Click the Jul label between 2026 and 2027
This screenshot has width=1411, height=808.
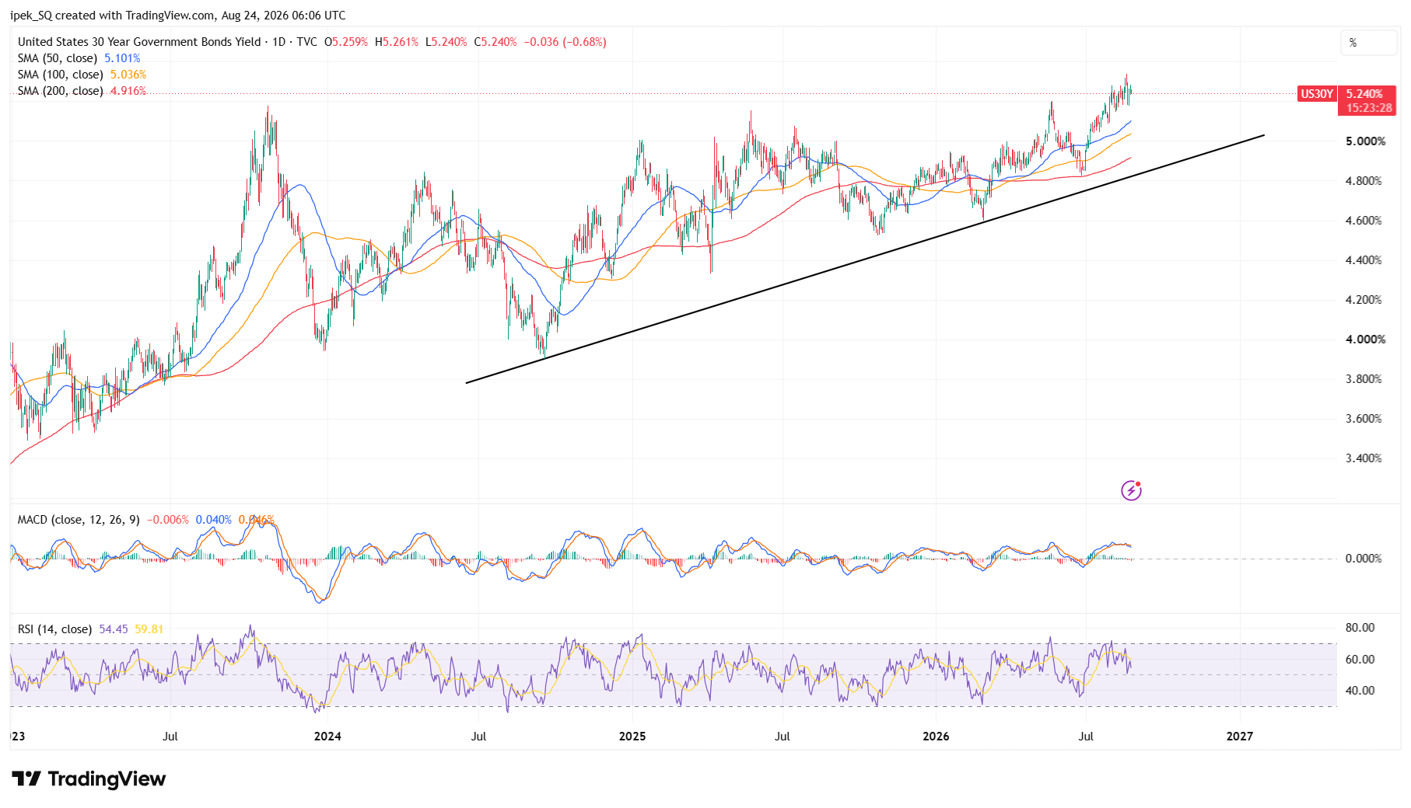coord(1086,737)
